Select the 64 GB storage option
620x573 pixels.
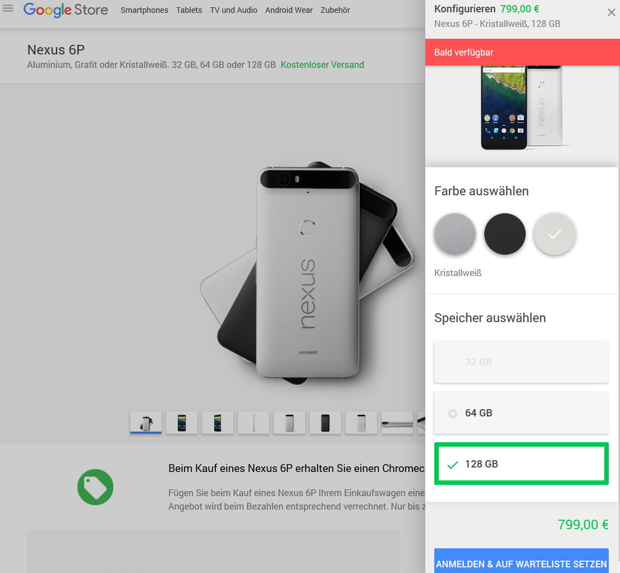pyautogui.click(x=521, y=413)
